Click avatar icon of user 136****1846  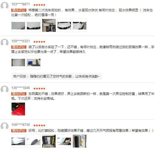pos(5,89)
